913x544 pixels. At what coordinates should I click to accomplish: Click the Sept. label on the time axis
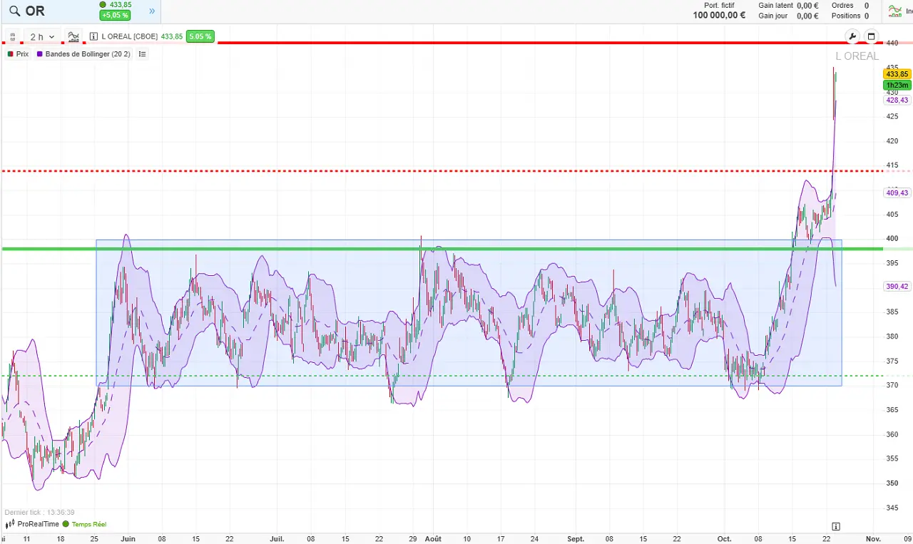(576, 539)
